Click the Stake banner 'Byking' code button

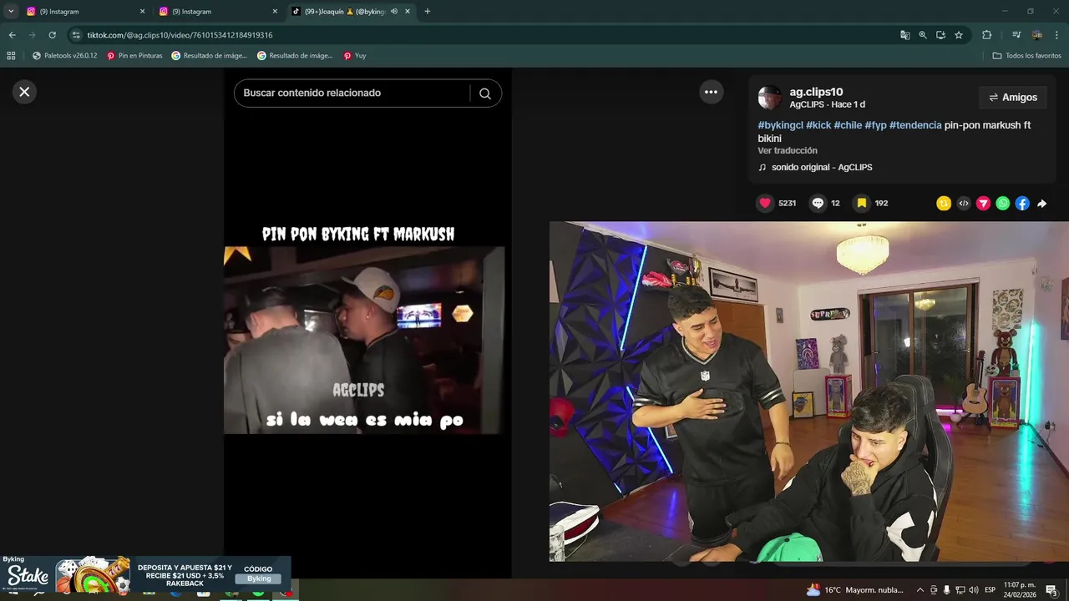pos(258,578)
